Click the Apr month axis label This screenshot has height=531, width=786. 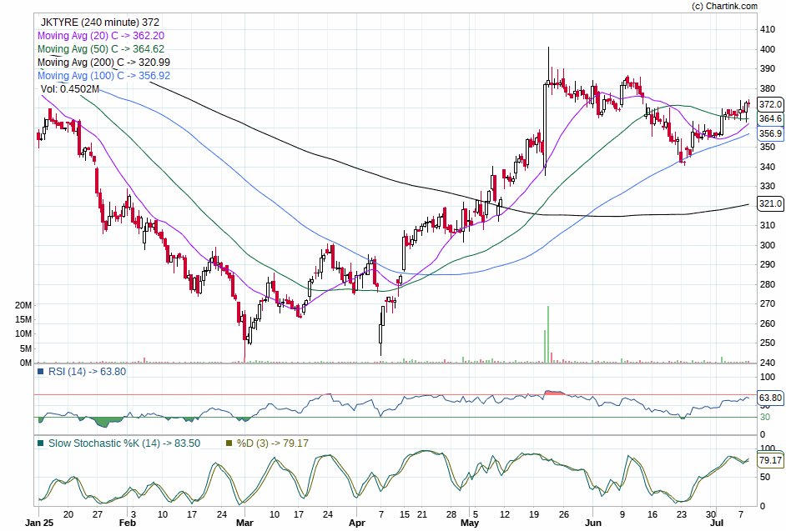pos(356,523)
